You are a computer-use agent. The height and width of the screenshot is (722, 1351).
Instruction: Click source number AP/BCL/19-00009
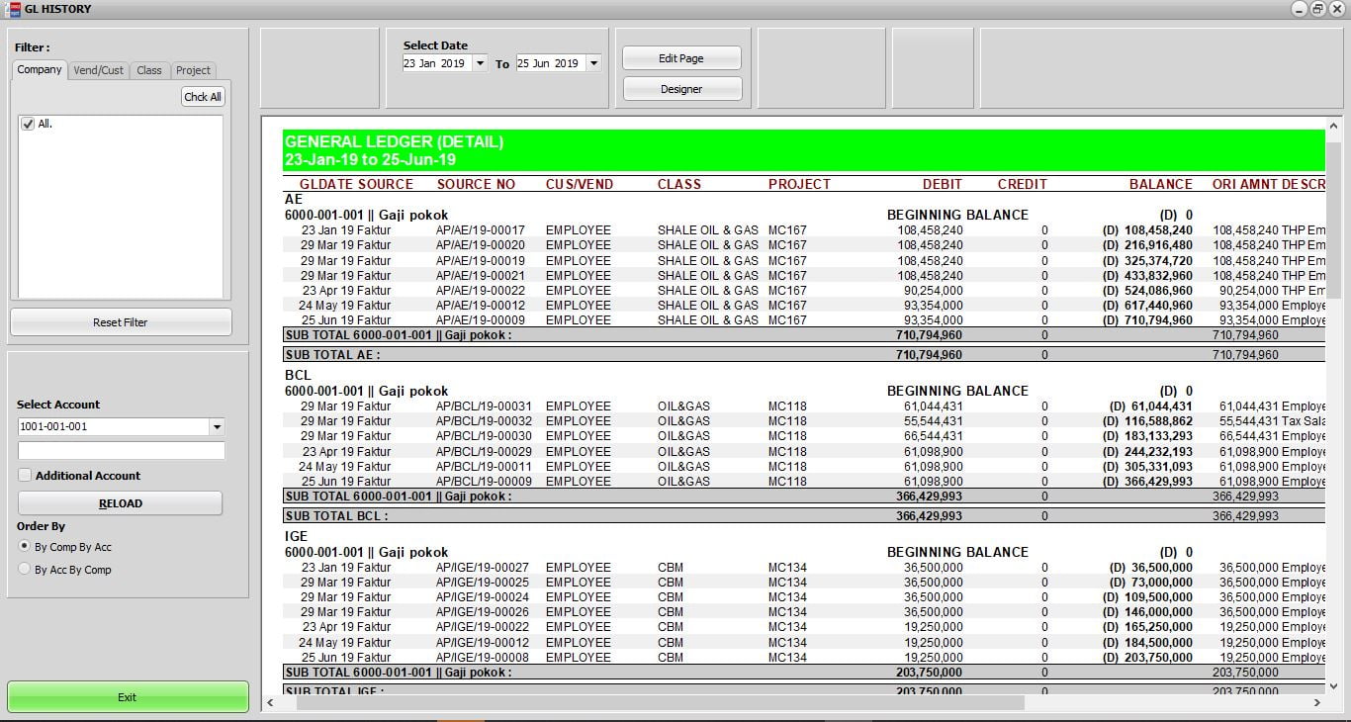pos(484,482)
